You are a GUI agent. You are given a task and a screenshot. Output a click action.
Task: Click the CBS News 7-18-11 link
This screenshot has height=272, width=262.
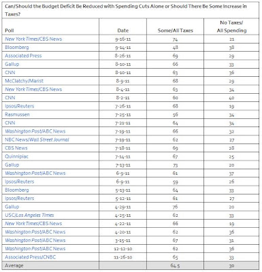16,148
